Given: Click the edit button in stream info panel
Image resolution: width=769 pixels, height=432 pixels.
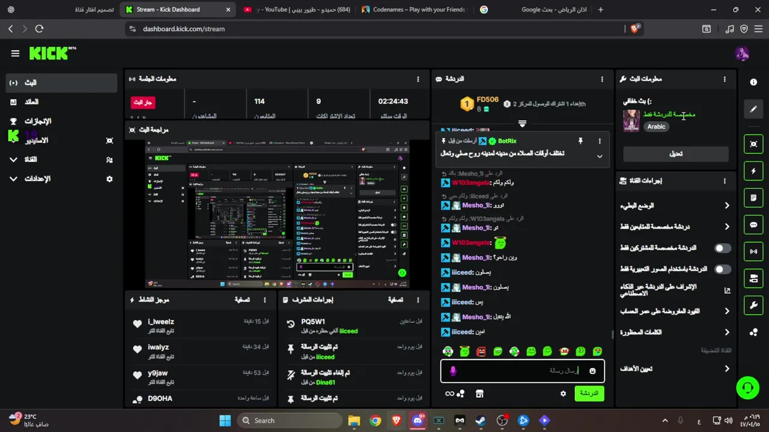Looking at the screenshot, I should [x=676, y=154].
